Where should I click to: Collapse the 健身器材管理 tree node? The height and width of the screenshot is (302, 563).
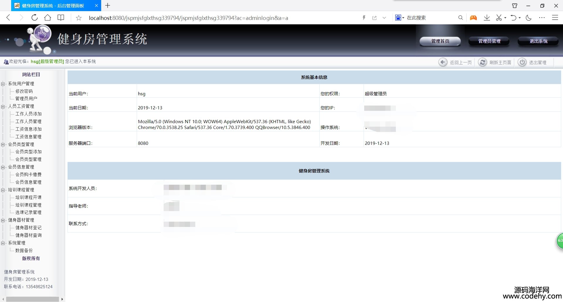[x=3, y=220]
